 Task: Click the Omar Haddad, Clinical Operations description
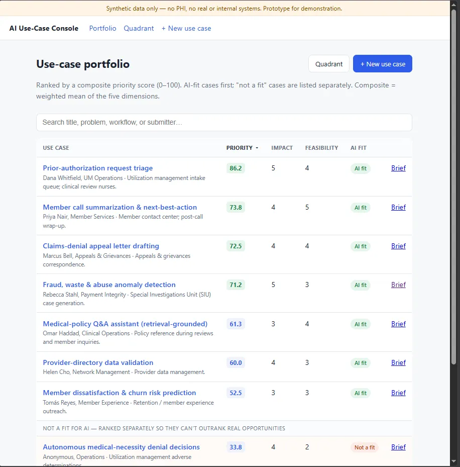click(x=128, y=337)
